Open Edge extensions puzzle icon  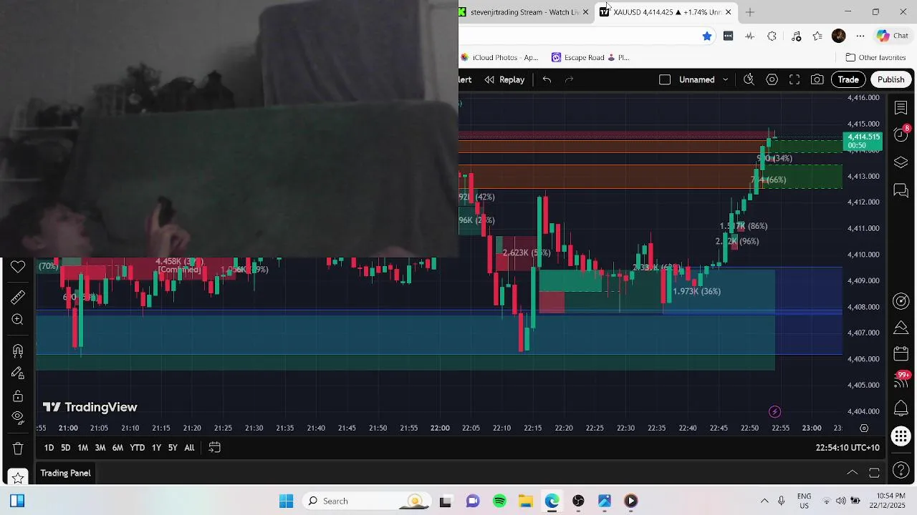(x=772, y=36)
